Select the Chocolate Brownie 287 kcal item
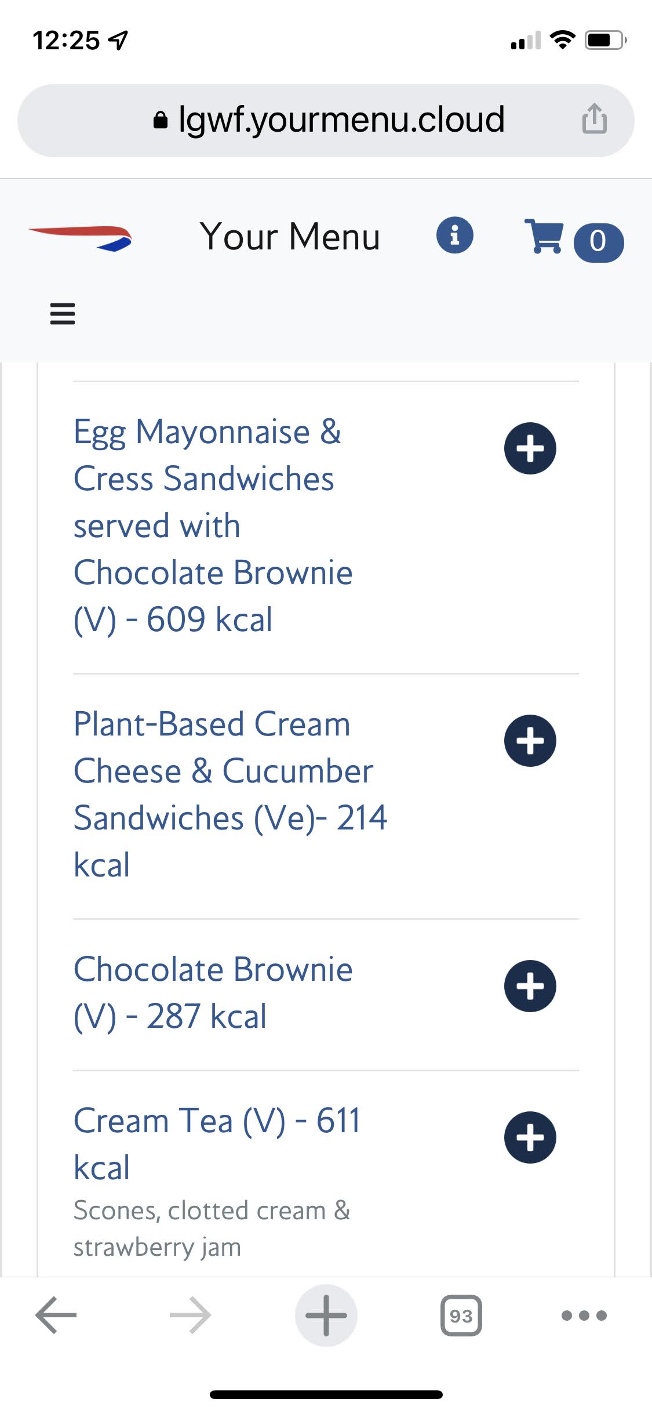This screenshot has height=1413, width=652. click(x=213, y=992)
